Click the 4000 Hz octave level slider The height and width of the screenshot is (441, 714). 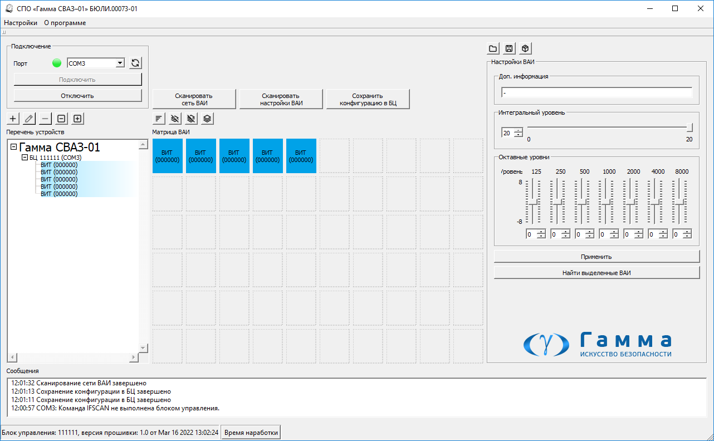pos(655,202)
